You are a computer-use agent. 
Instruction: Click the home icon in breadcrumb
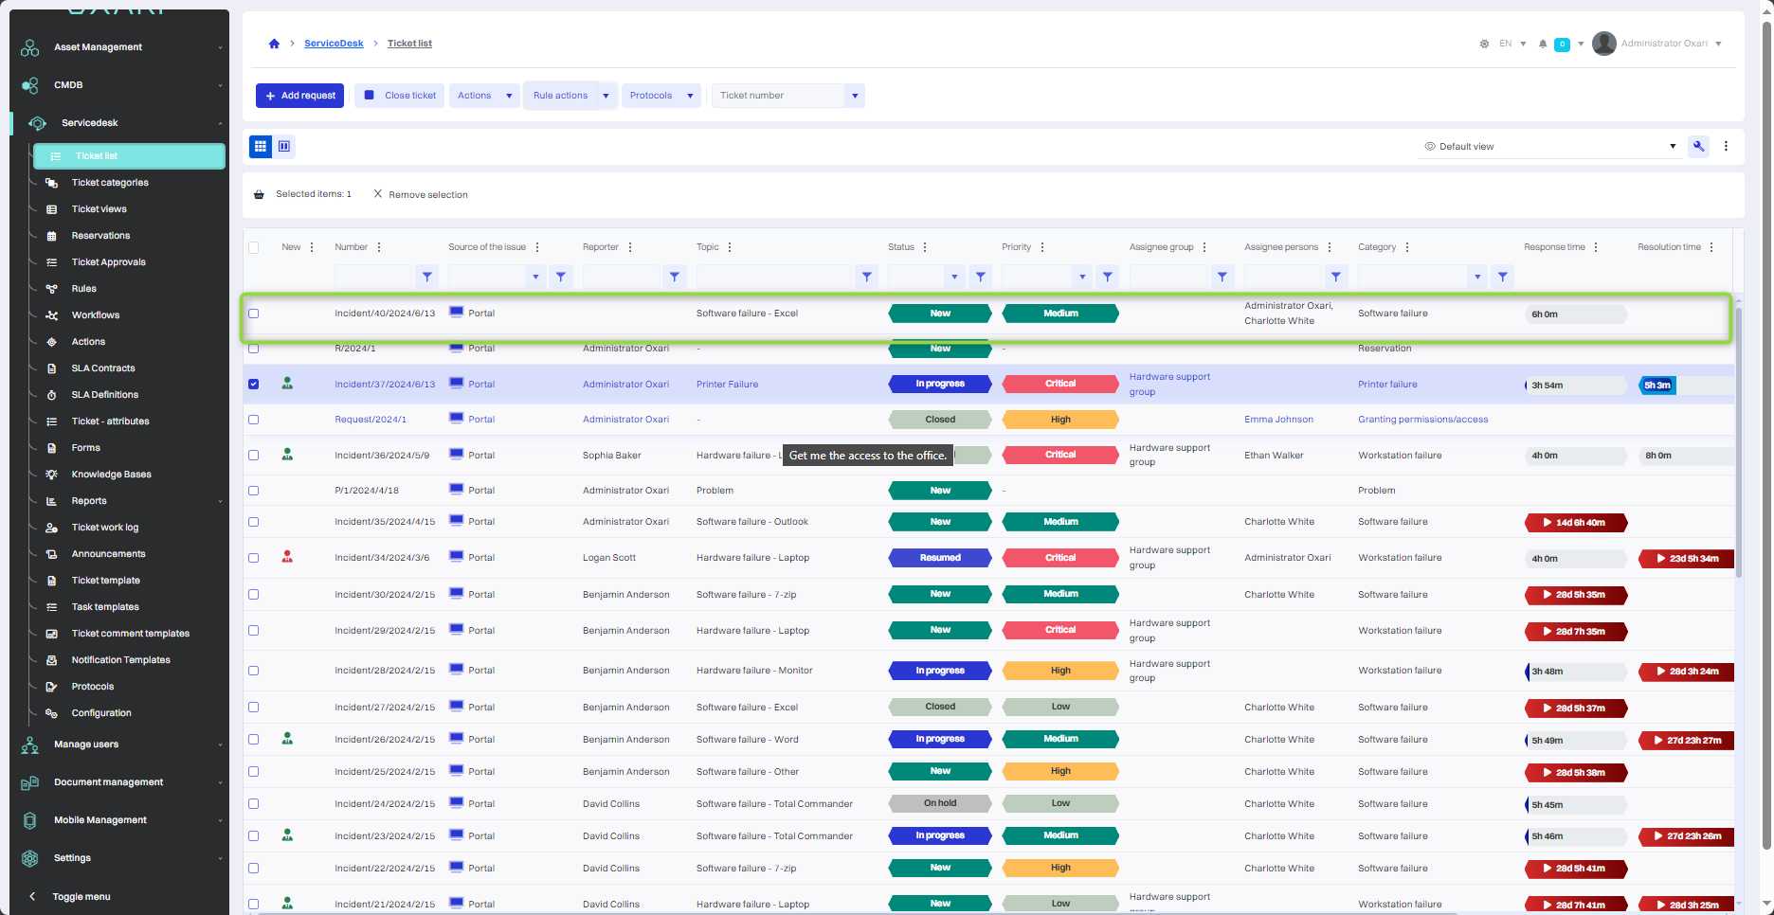click(x=274, y=44)
